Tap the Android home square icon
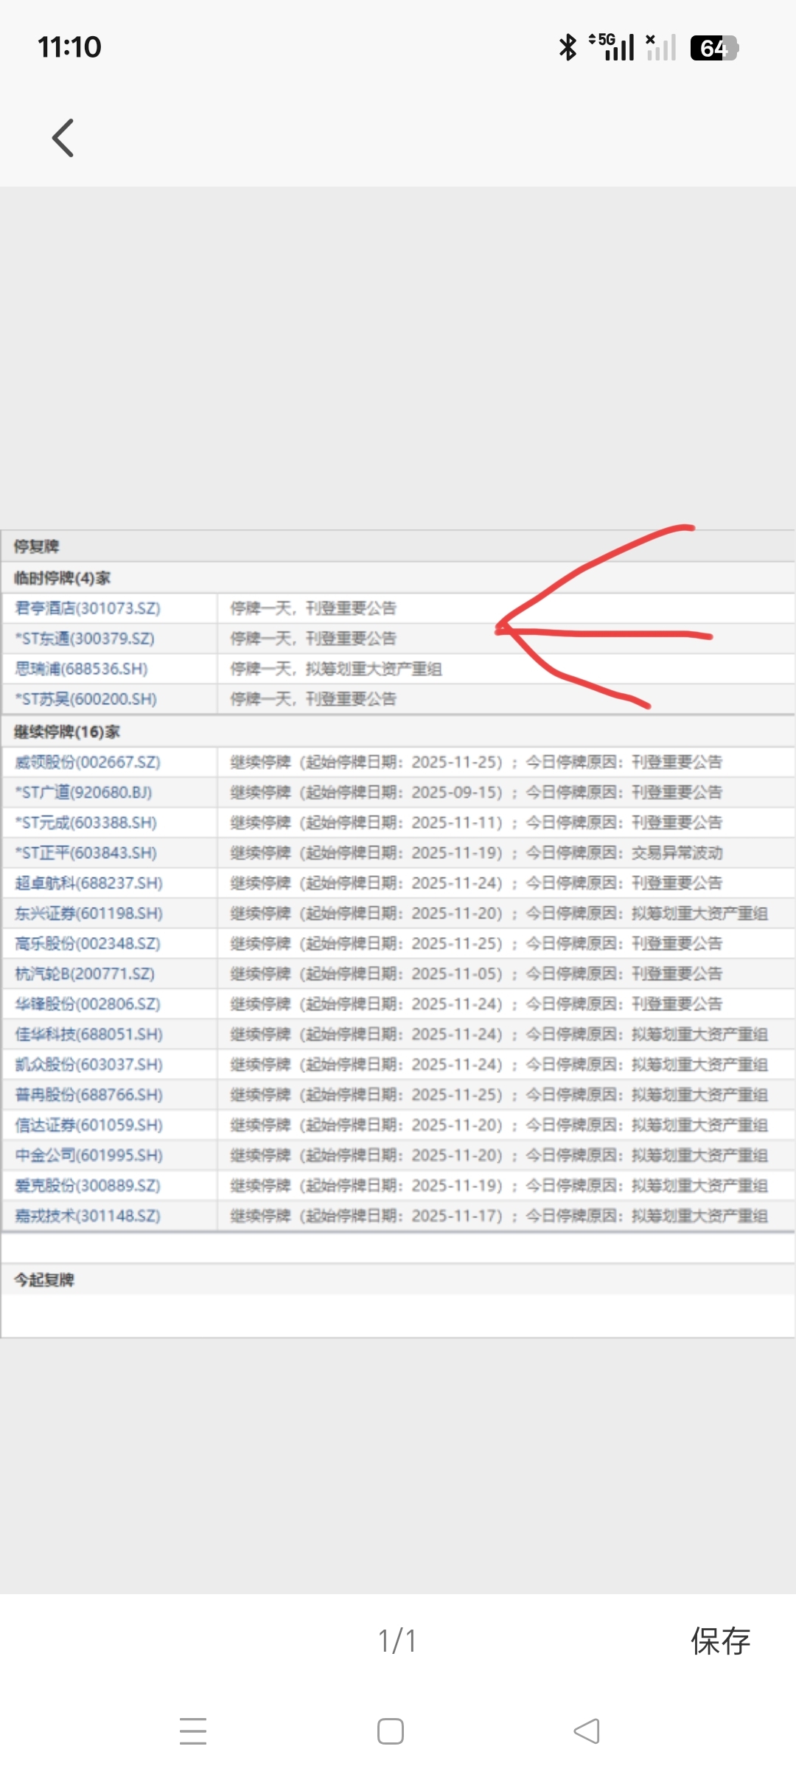The height and width of the screenshot is (1780, 796). [x=391, y=1731]
